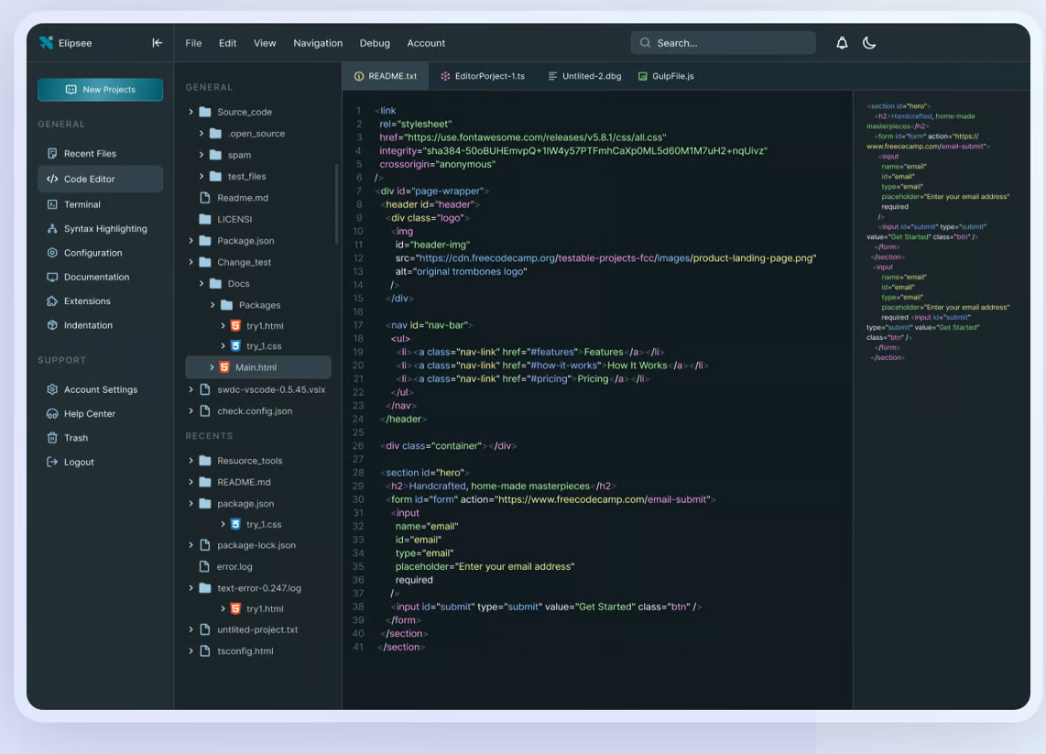
Task: Click into the Search field
Action: pyautogui.click(x=723, y=43)
